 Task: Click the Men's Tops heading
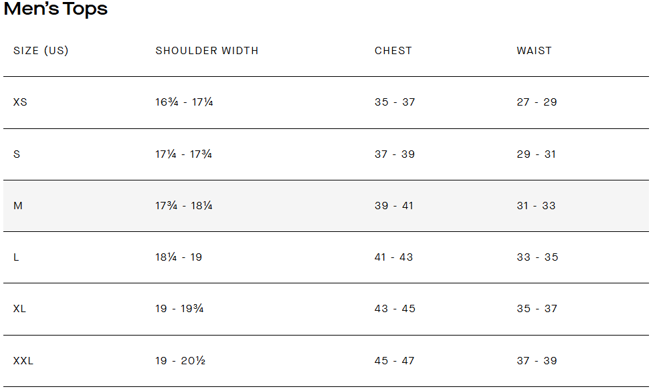coord(56,9)
